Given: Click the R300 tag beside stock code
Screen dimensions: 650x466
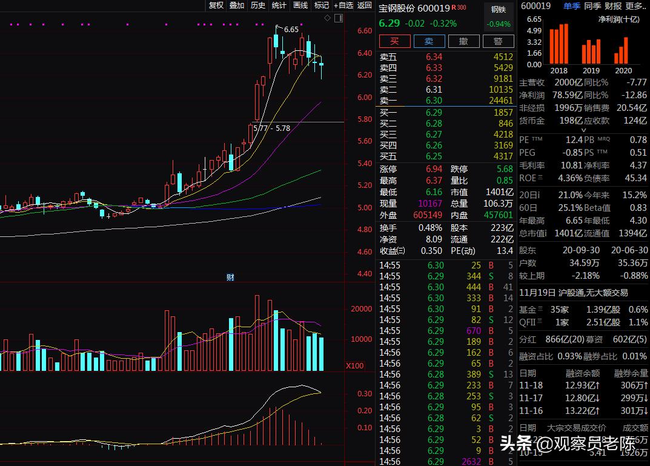Looking at the screenshot, I should (459, 7).
